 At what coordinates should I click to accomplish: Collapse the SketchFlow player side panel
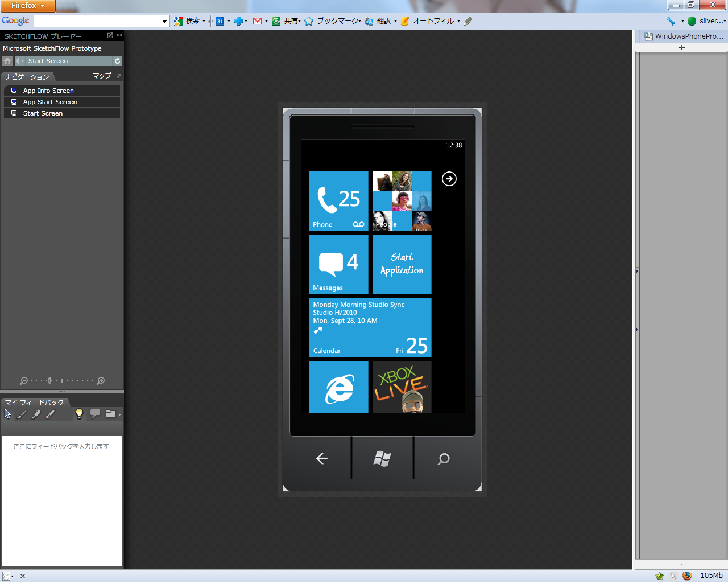[119, 35]
